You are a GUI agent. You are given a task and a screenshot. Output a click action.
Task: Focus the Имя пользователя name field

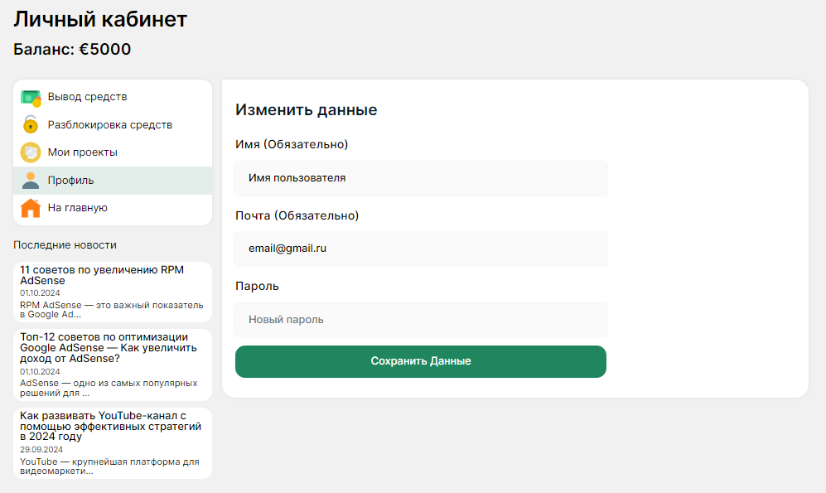tap(421, 178)
